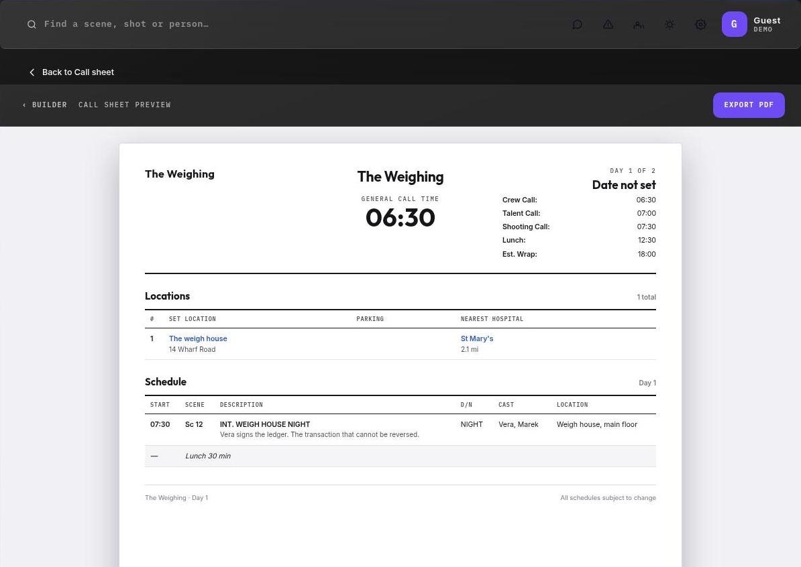Open the warnings triangle icon
Image resolution: width=801 pixels, height=567 pixels.
(608, 25)
